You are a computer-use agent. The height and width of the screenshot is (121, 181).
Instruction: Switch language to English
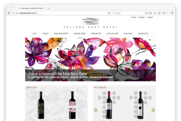point(150,17)
